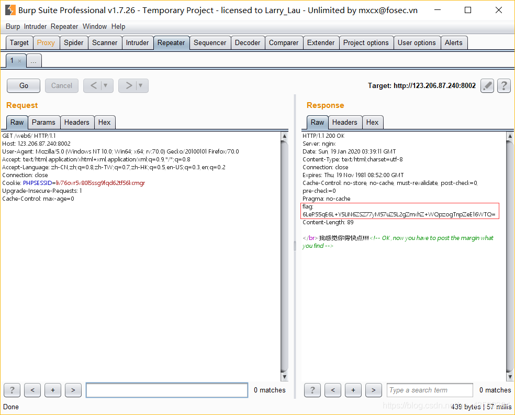
Task: Close repeater tab 1 with the x
Action: pyautogui.click(x=20, y=61)
